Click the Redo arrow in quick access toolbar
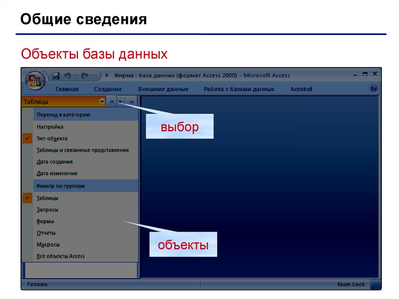The image size is (399, 299). [85, 76]
